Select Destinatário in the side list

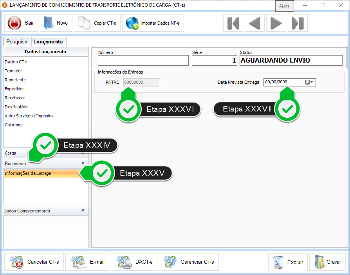coord(16,107)
